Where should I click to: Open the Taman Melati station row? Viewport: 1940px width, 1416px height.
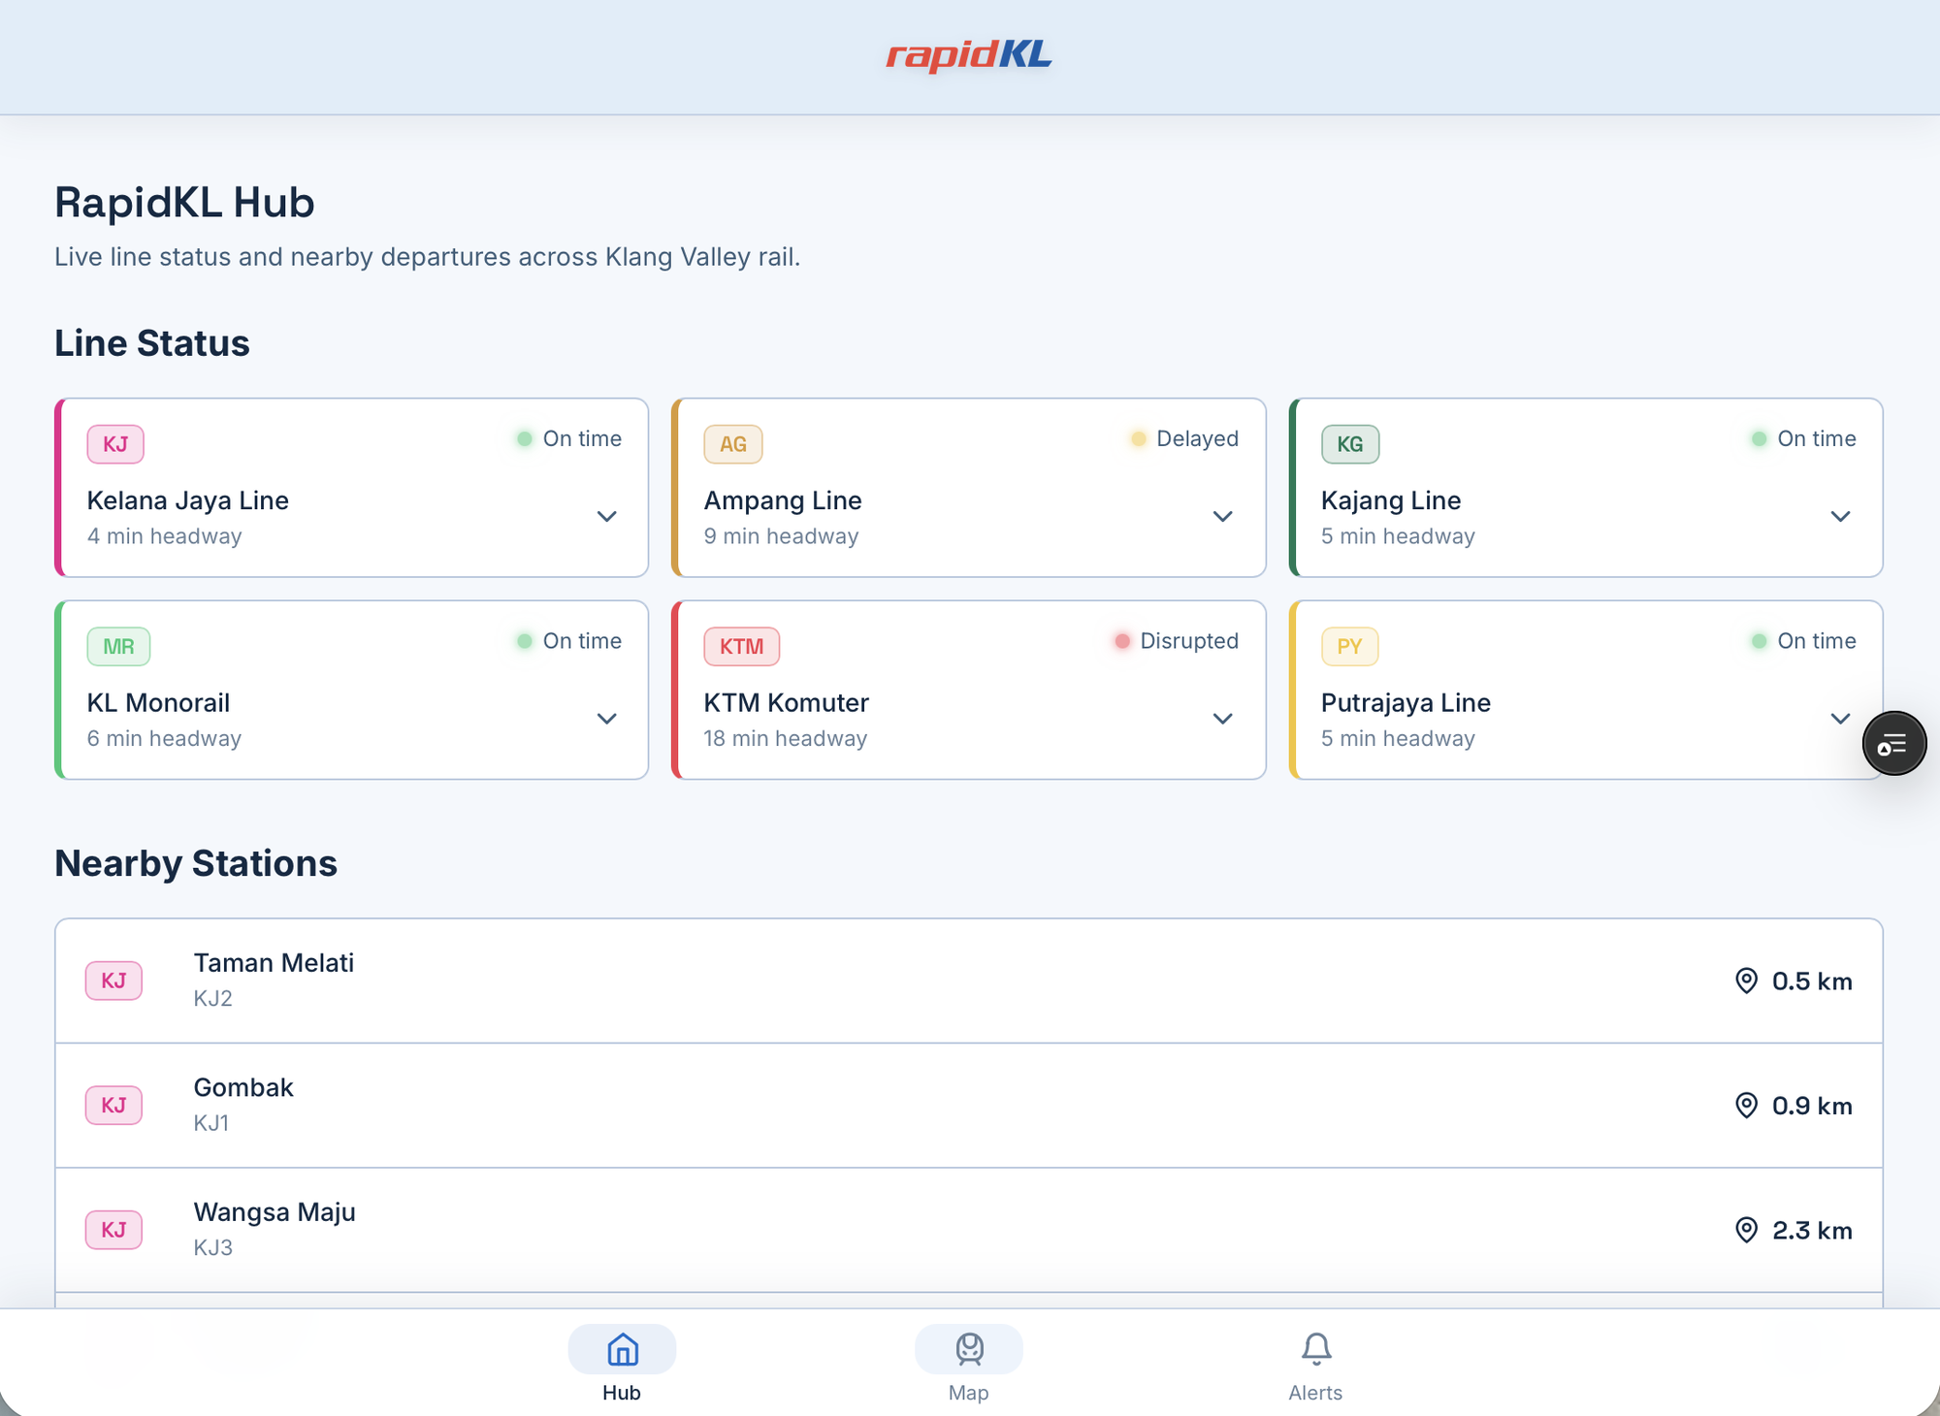[969, 981]
